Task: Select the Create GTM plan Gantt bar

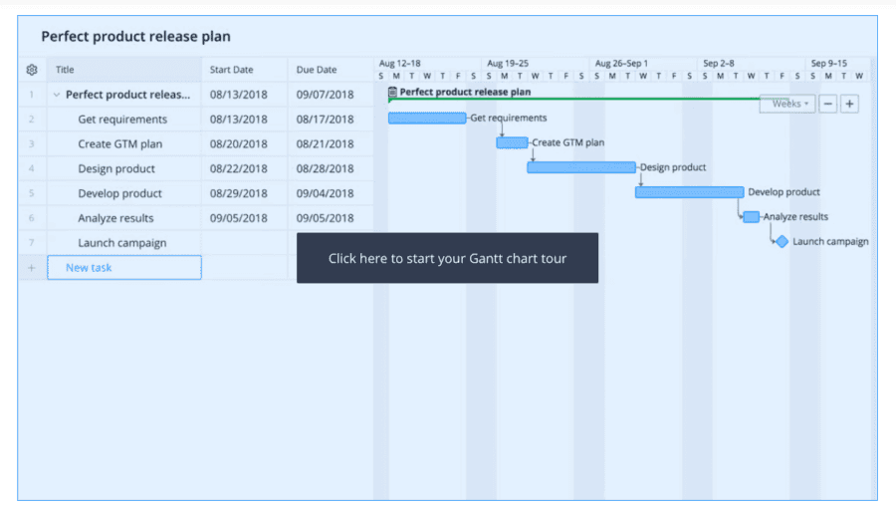Action: pyautogui.click(x=512, y=142)
